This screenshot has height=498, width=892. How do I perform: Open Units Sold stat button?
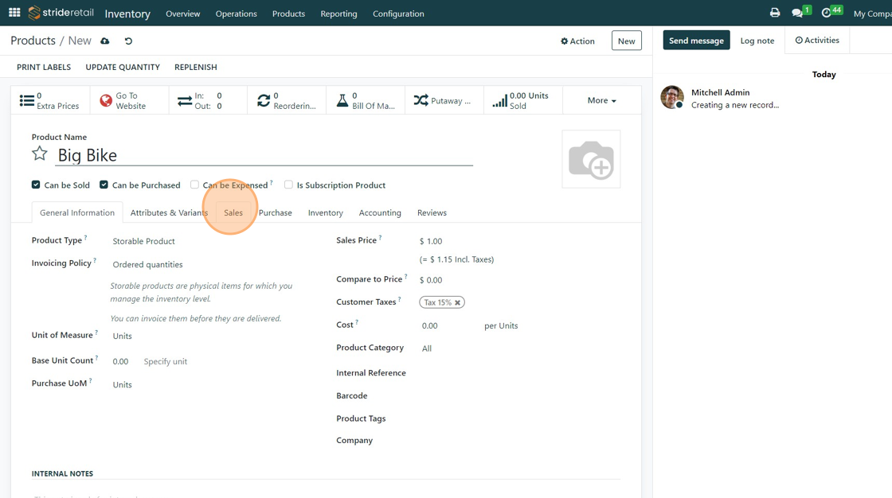[523, 100]
